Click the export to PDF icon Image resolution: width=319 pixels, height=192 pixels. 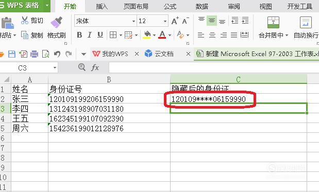tap(23, 54)
